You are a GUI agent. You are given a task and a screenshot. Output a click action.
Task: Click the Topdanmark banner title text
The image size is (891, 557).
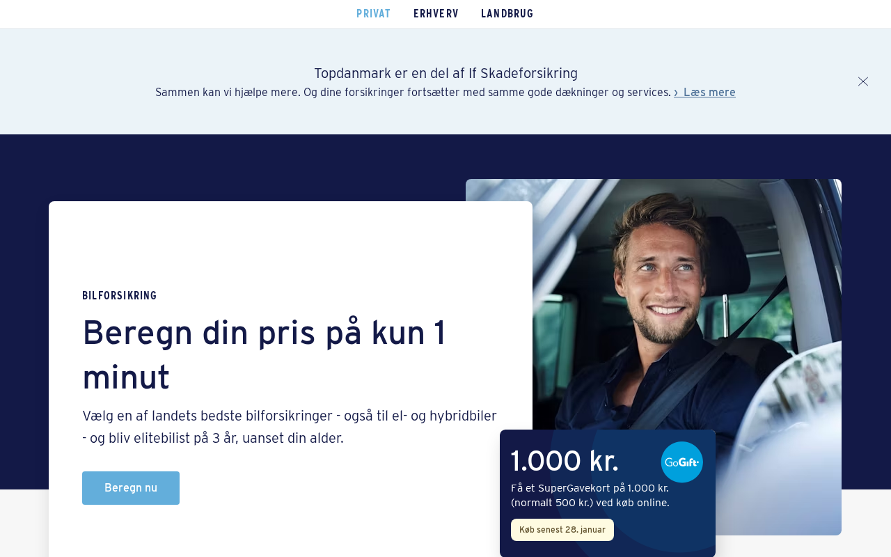[x=445, y=73]
